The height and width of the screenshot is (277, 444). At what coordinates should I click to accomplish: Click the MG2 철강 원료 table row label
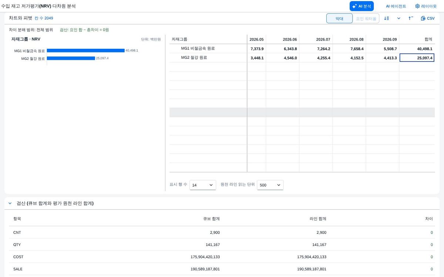(x=194, y=58)
